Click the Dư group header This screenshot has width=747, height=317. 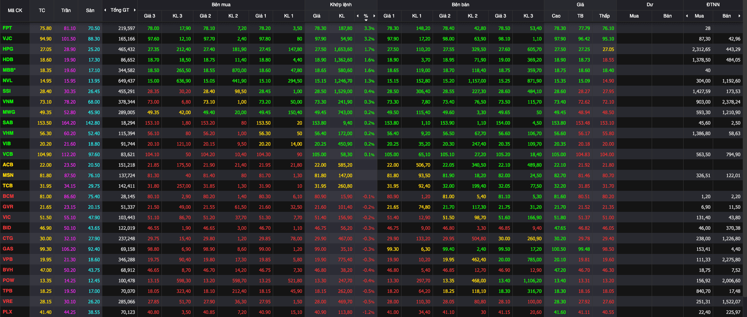[650, 5]
